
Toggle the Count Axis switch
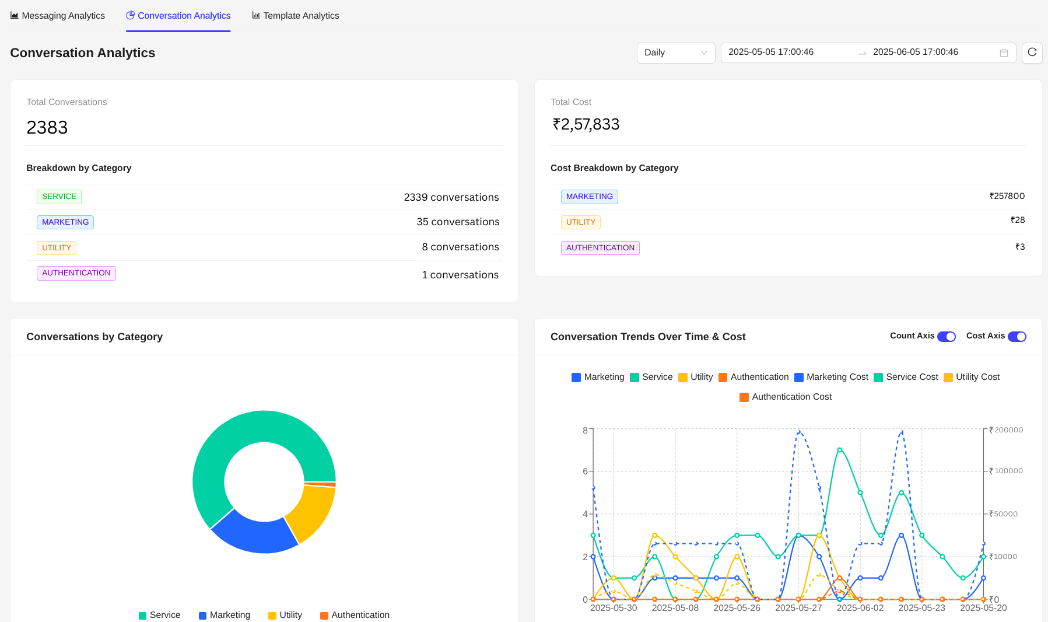946,337
